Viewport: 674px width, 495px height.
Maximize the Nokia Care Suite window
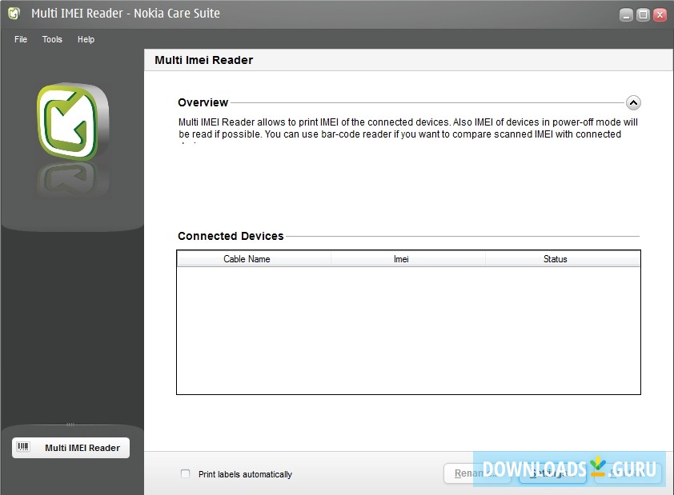point(643,14)
